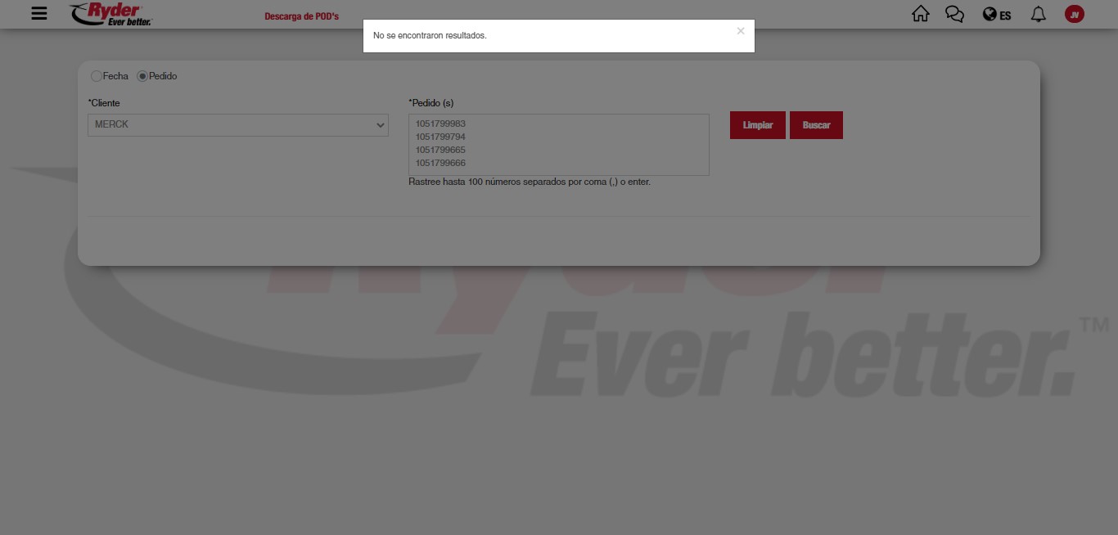
Task: Click order number 1051799983 in Pedido box
Action: [x=440, y=124]
